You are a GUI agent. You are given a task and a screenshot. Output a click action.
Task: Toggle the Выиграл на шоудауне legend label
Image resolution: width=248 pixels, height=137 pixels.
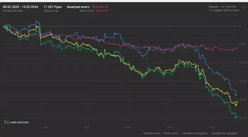click(x=195, y=133)
